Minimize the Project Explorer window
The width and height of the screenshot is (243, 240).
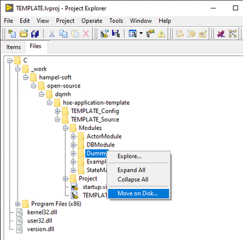(213, 9)
